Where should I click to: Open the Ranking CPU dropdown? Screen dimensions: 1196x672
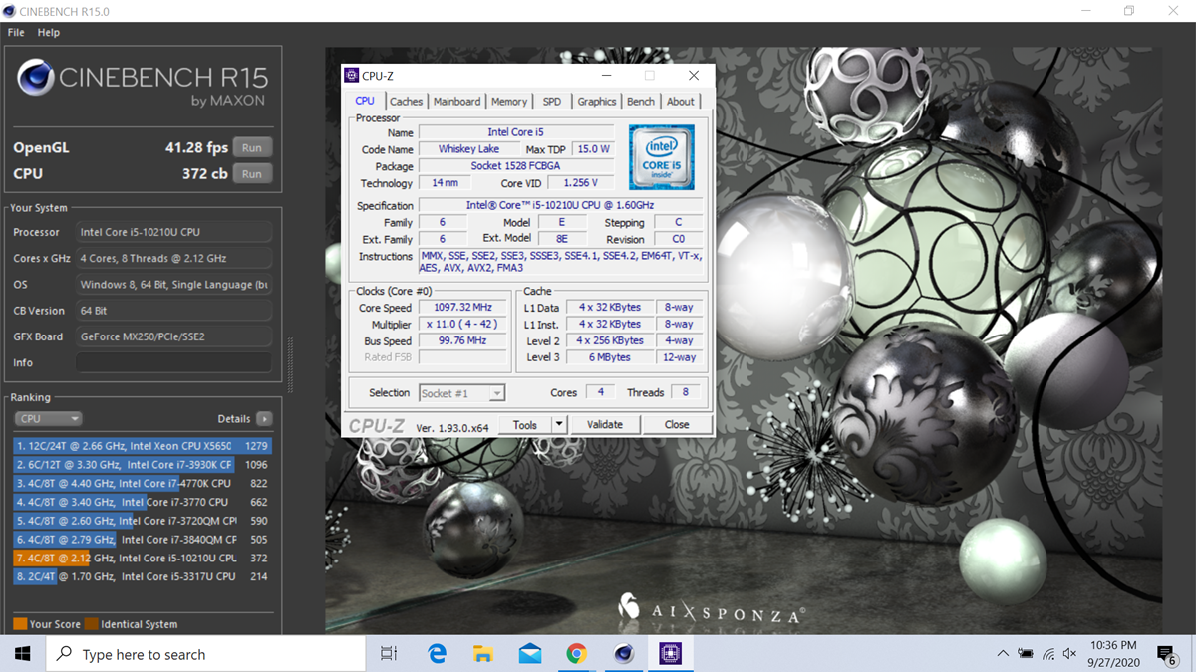point(48,419)
